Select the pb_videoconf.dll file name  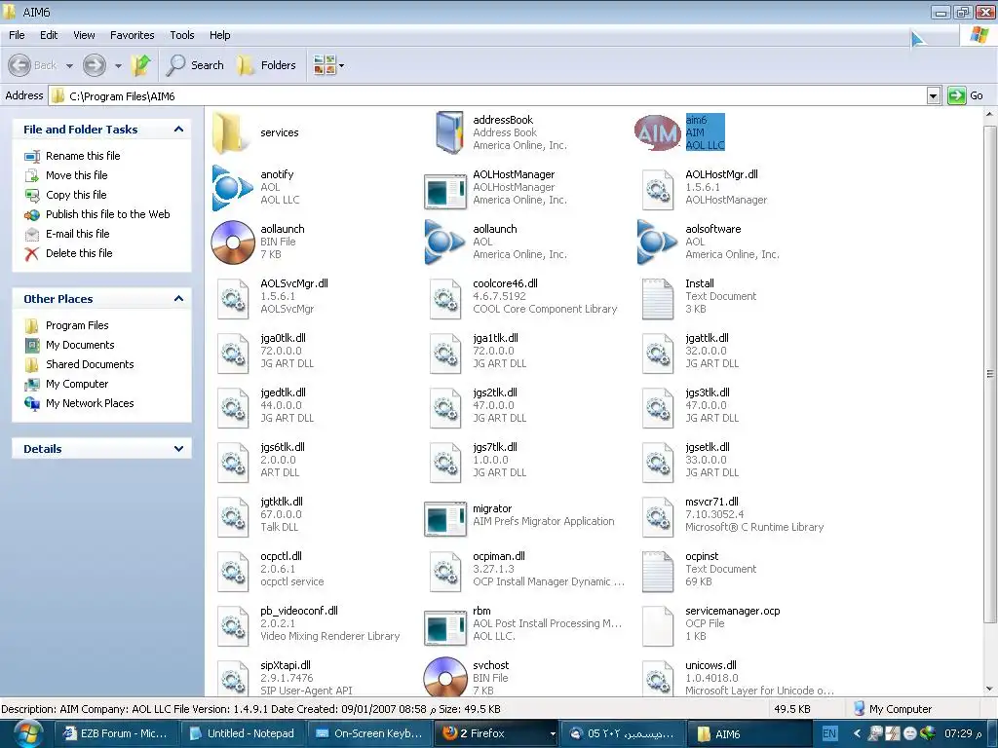coord(299,611)
